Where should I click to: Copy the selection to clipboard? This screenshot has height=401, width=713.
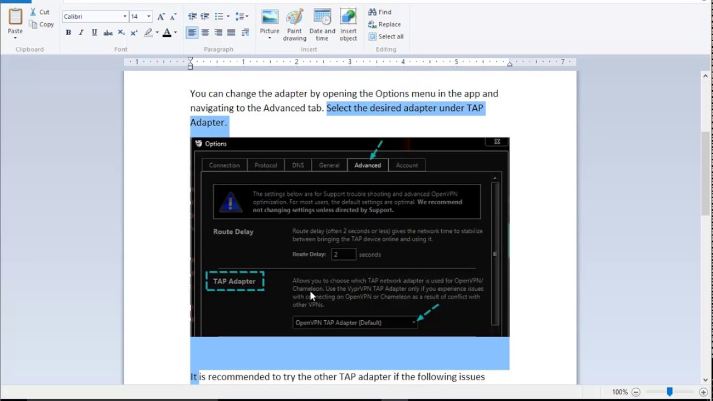[x=41, y=25]
